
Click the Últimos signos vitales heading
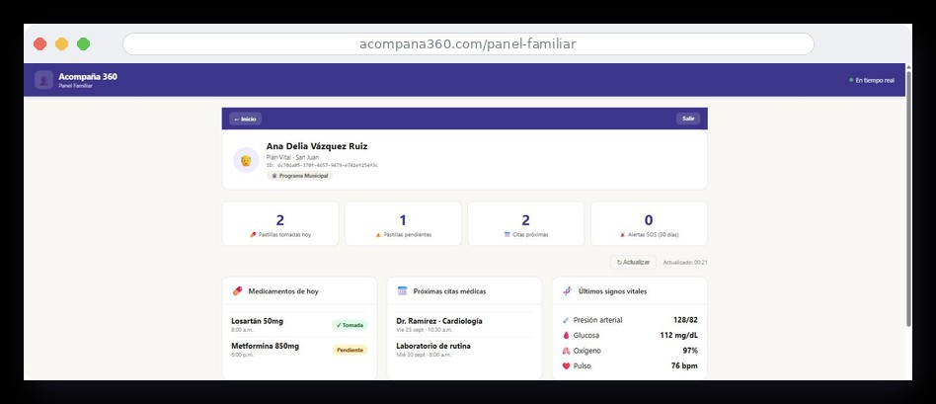pyautogui.click(x=612, y=291)
